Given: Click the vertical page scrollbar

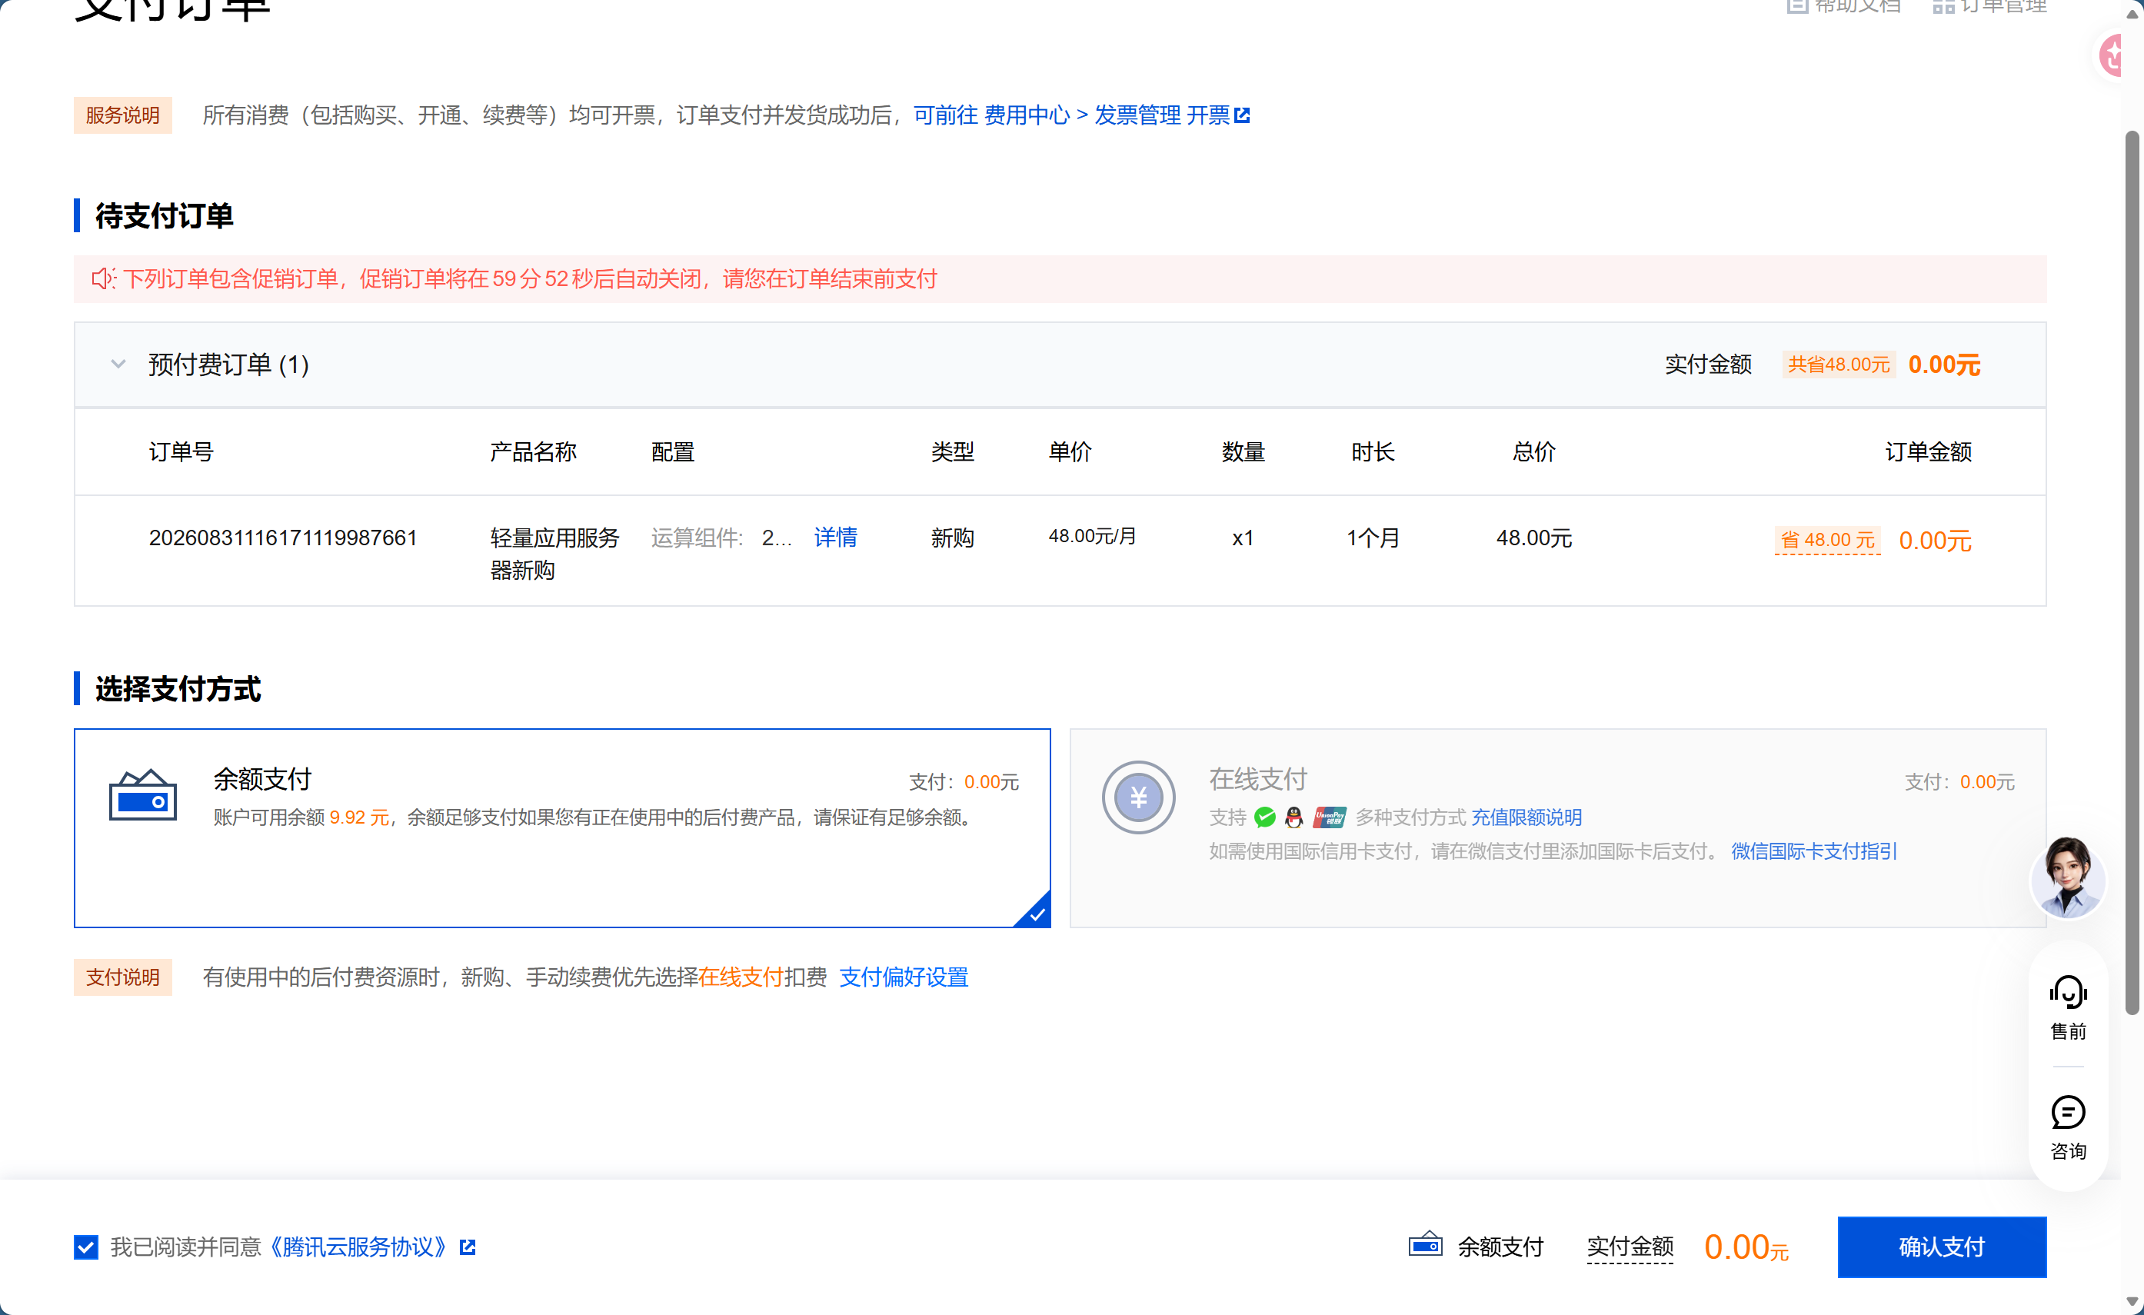Looking at the screenshot, I should [x=2131, y=573].
